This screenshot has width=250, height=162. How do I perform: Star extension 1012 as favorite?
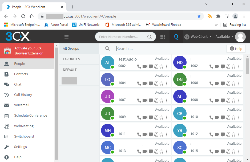tap(233, 135)
